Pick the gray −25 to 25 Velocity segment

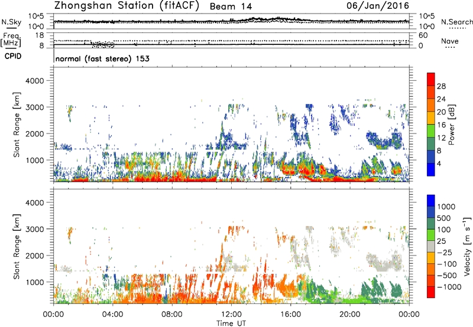pyautogui.click(x=431, y=246)
